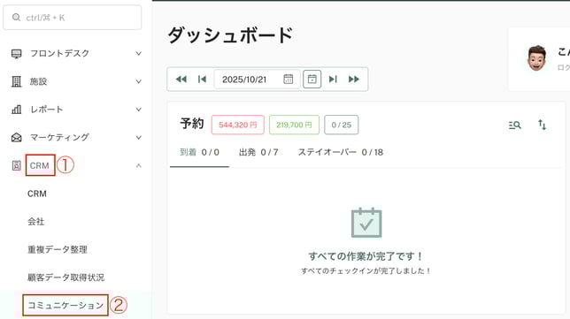The image size is (570, 319).
Task: Open the date picker calendar icon
Action: tap(289, 80)
